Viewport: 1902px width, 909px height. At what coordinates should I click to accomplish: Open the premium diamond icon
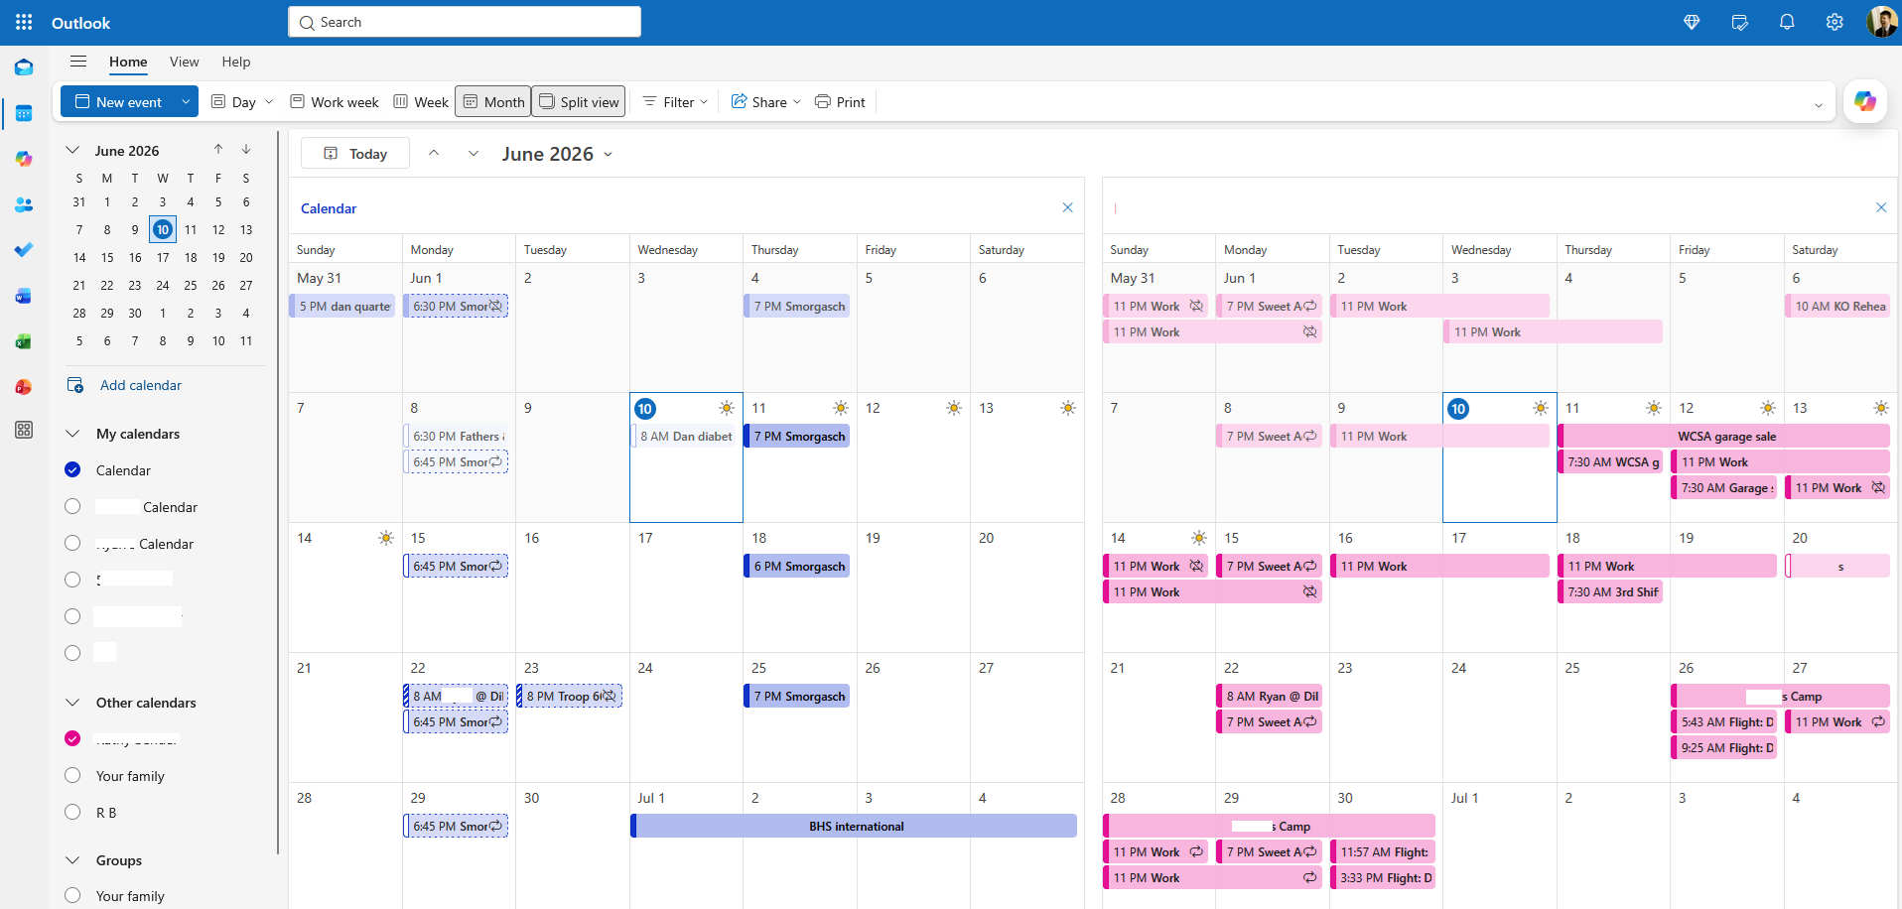[x=1692, y=22]
